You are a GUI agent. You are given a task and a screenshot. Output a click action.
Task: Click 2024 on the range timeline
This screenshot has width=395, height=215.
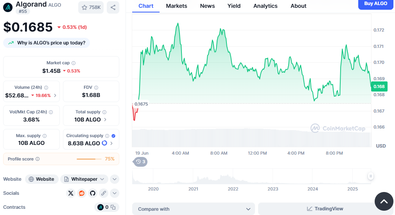pos(312,189)
